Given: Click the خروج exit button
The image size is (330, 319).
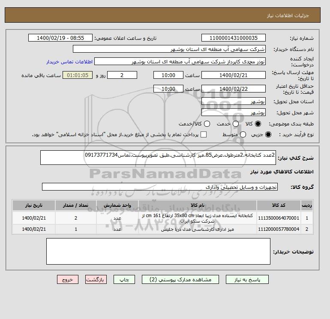Looking at the screenshot, I should 68,280.
